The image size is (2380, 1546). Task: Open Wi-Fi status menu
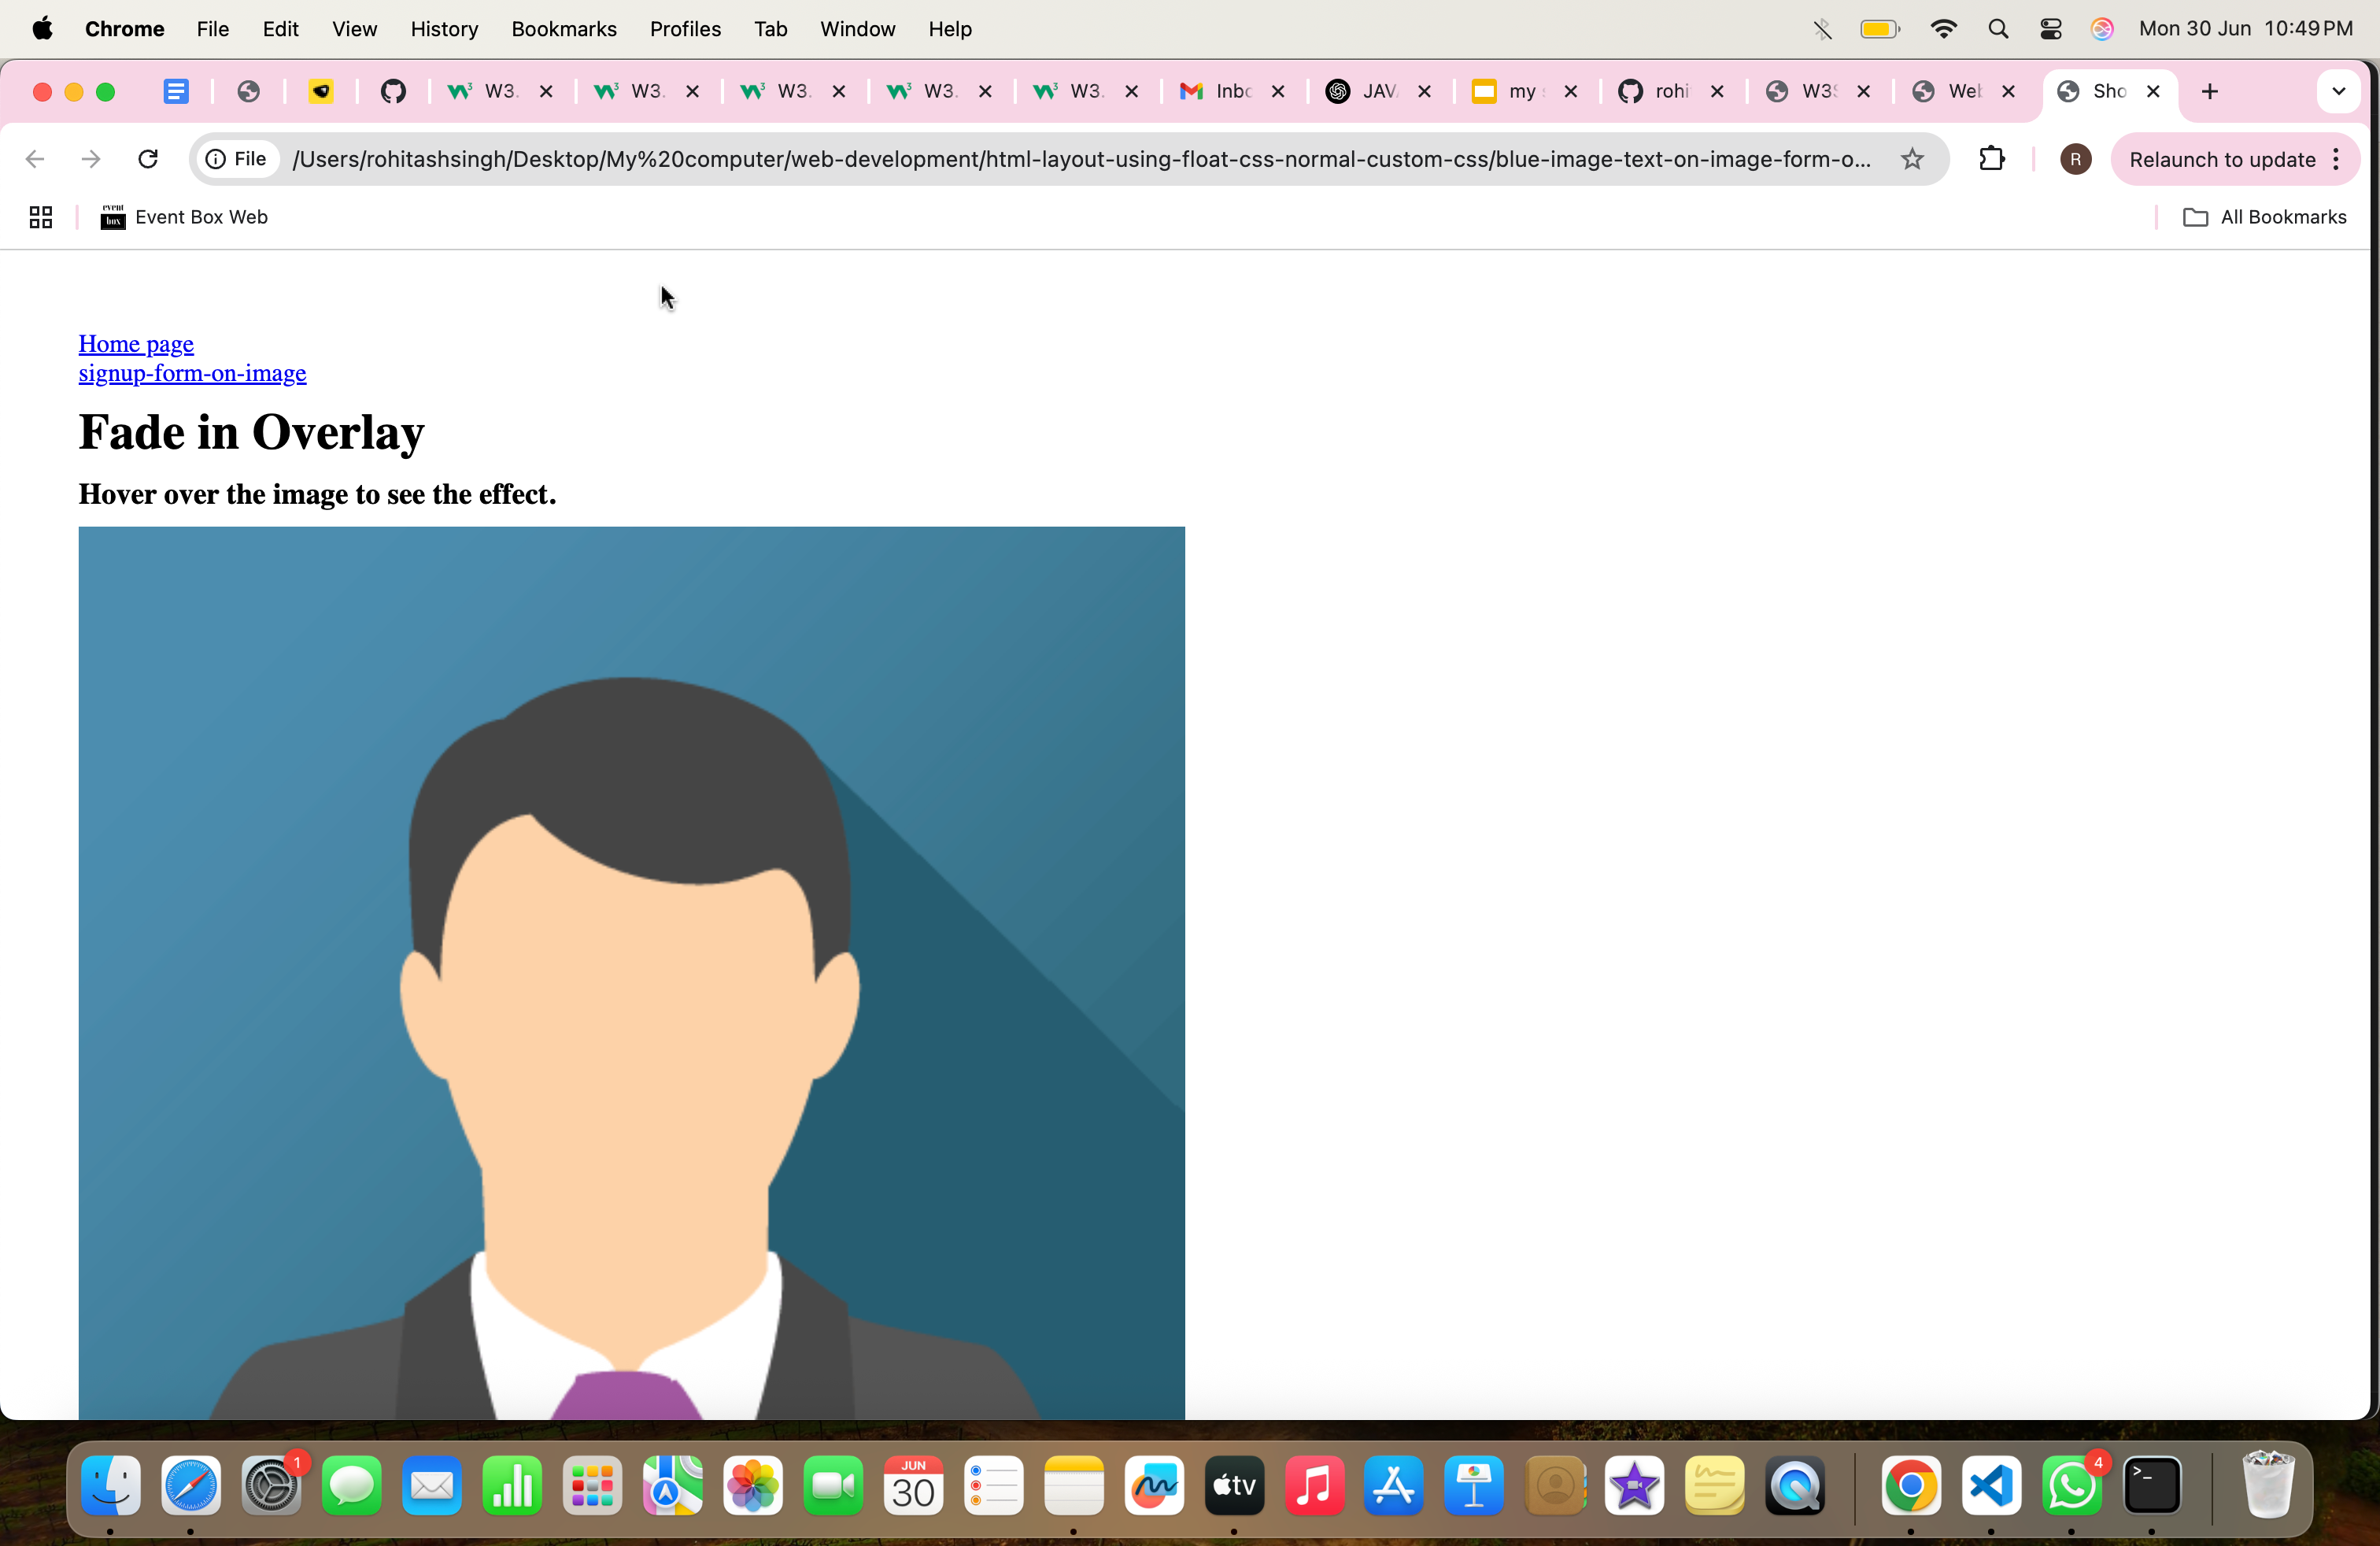coord(1943,29)
